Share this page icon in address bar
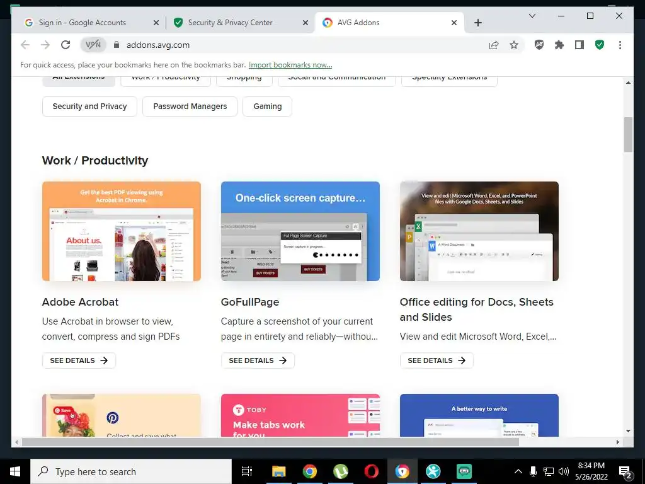The image size is (645, 484). coord(494,45)
